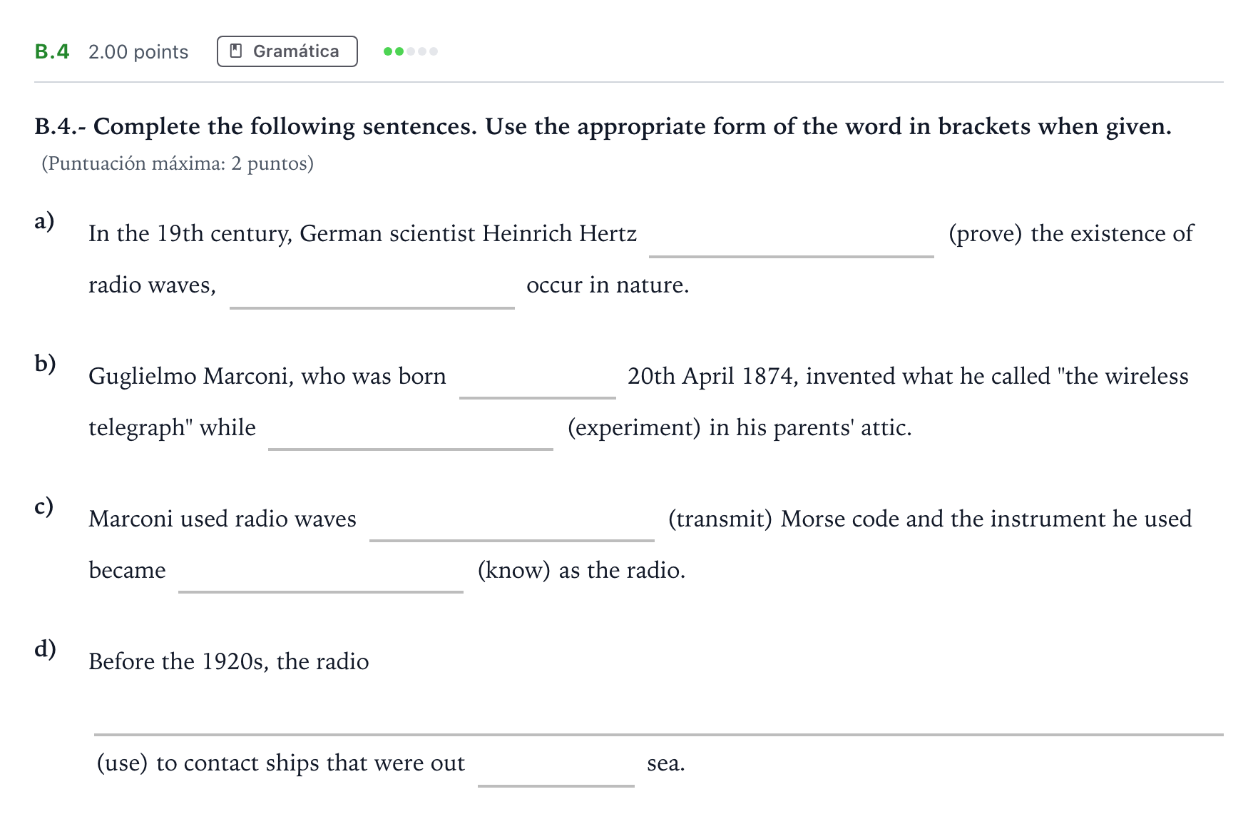Click blank after 'who was born'

click(x=538, y=378)
